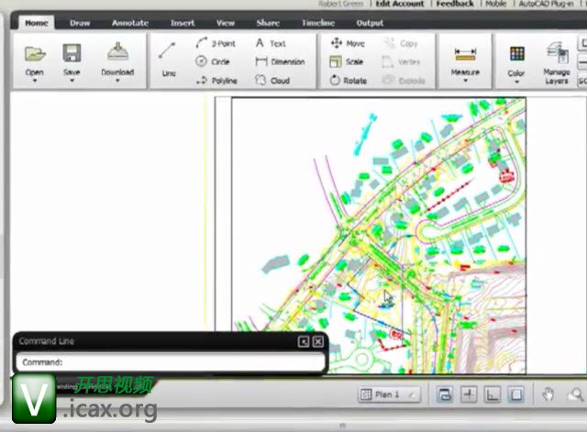Toggle the first status bar view button
The image size is (587, 432).
444,394
